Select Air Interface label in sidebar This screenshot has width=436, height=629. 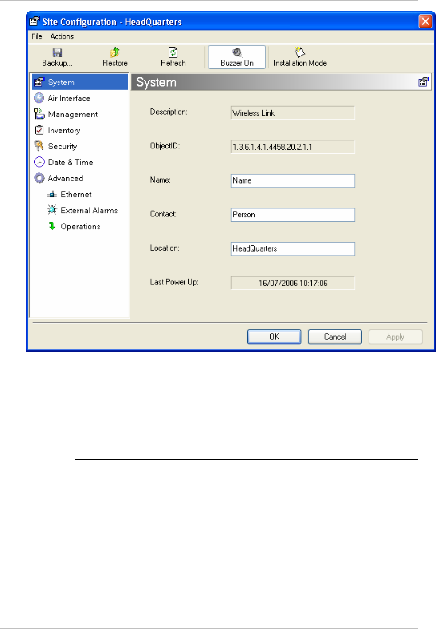[69, 98]
